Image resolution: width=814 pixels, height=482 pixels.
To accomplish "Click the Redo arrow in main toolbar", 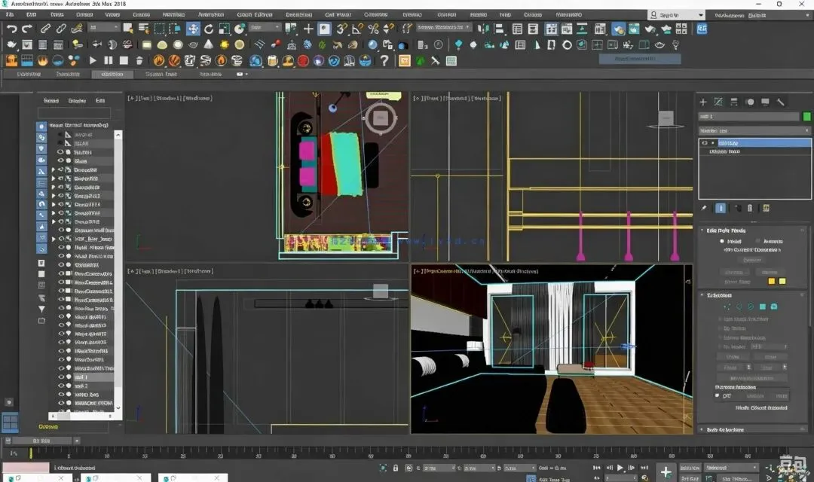I will coord(27,29).
